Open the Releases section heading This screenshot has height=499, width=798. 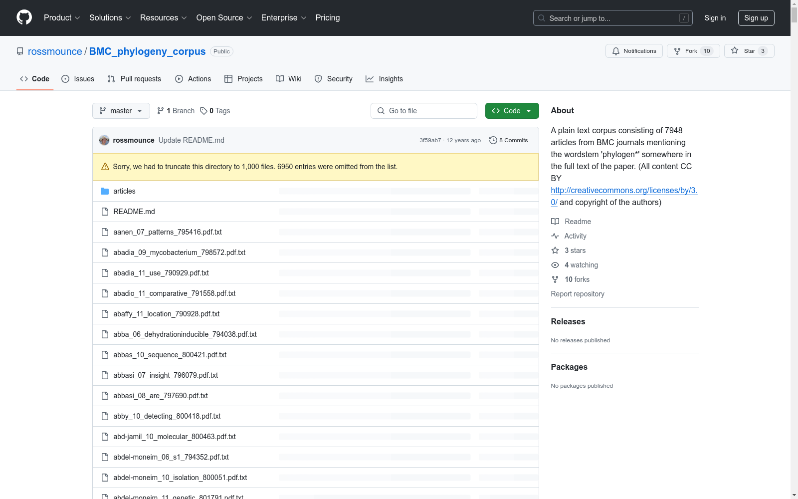tap(568, 322)
